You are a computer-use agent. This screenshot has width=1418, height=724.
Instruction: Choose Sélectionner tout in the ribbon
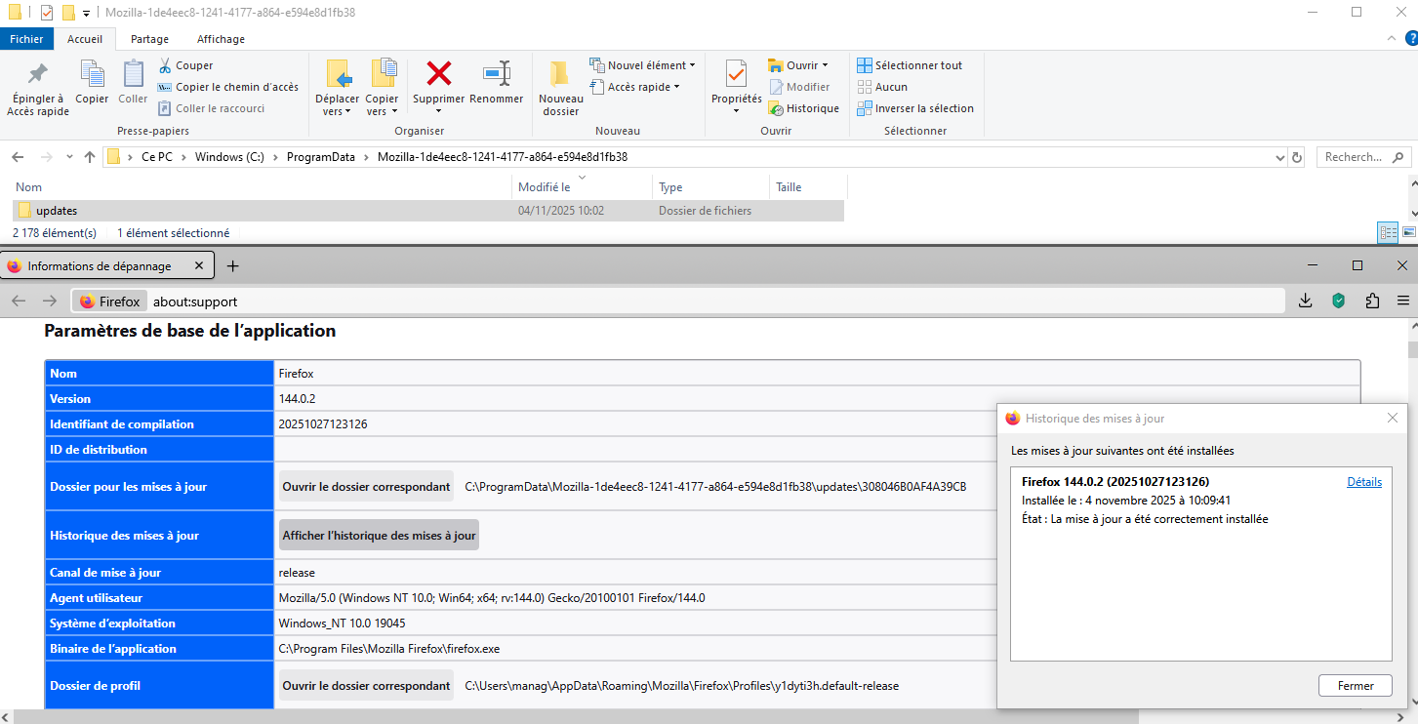910,65
